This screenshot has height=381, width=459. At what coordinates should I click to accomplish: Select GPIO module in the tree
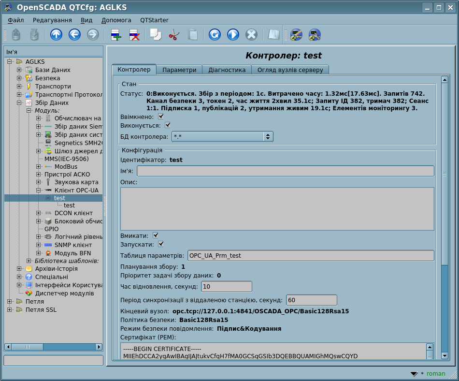52,229
